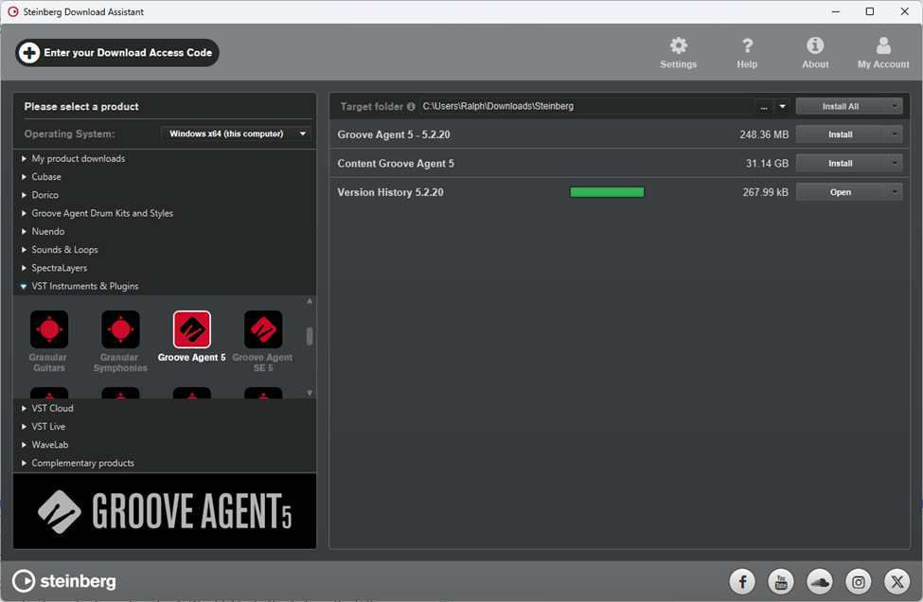Maximize the Steinberg Download Assistant window
Screen dimensions: 923x602
tap(869, 11)
